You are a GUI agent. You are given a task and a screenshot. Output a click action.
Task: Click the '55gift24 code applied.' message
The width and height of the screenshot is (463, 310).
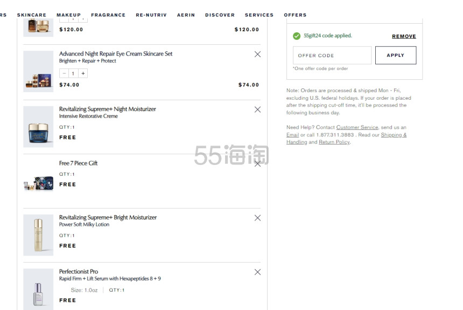(x=328, y=36)
